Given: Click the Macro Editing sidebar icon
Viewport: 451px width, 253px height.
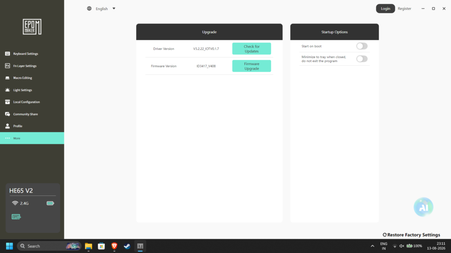Looking at the screenshot, I should pos(7,78).
